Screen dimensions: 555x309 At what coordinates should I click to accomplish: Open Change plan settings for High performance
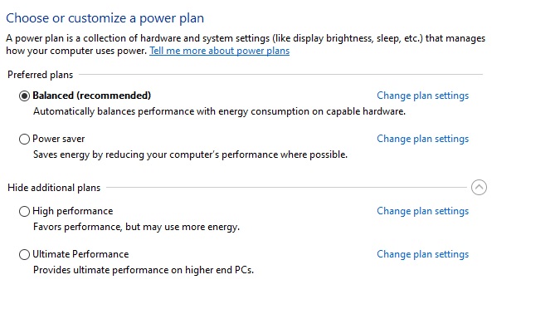422,211
